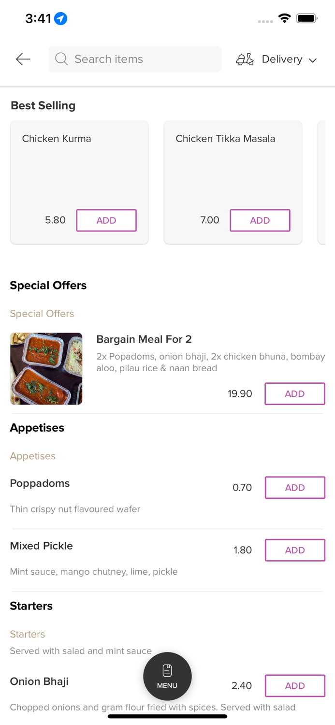Tap the back arrow icon
This screenshot has height=725, width=335.
point(23,59)
